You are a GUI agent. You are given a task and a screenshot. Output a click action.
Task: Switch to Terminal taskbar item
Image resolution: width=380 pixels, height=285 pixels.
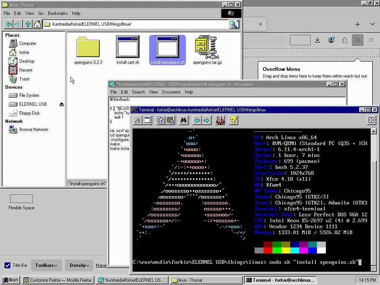pyautogui.click(x=281, y=280)
